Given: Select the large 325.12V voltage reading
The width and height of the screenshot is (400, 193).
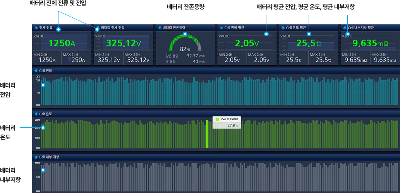Looking at the screenshot, I should [124, 43].
